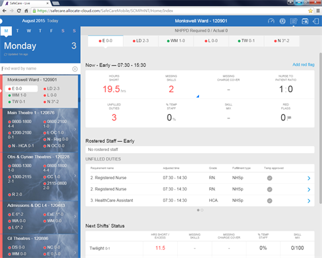Select Monday day tab M
This screenshot has width=322, height=258.
pyautogui.click(x=6, y=31)
